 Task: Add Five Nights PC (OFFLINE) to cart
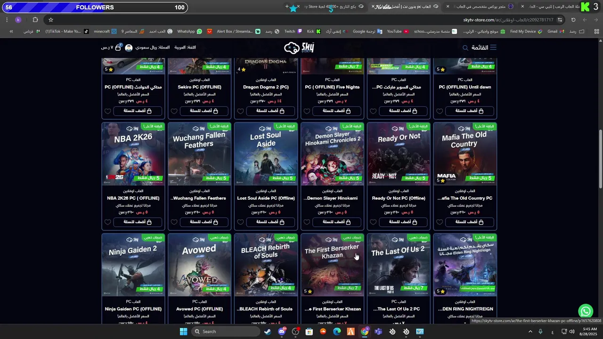pos(337,111)
